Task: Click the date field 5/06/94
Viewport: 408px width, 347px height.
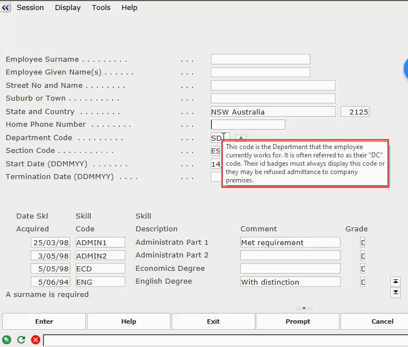Action: pyautogui.click(x=50, y=281)
